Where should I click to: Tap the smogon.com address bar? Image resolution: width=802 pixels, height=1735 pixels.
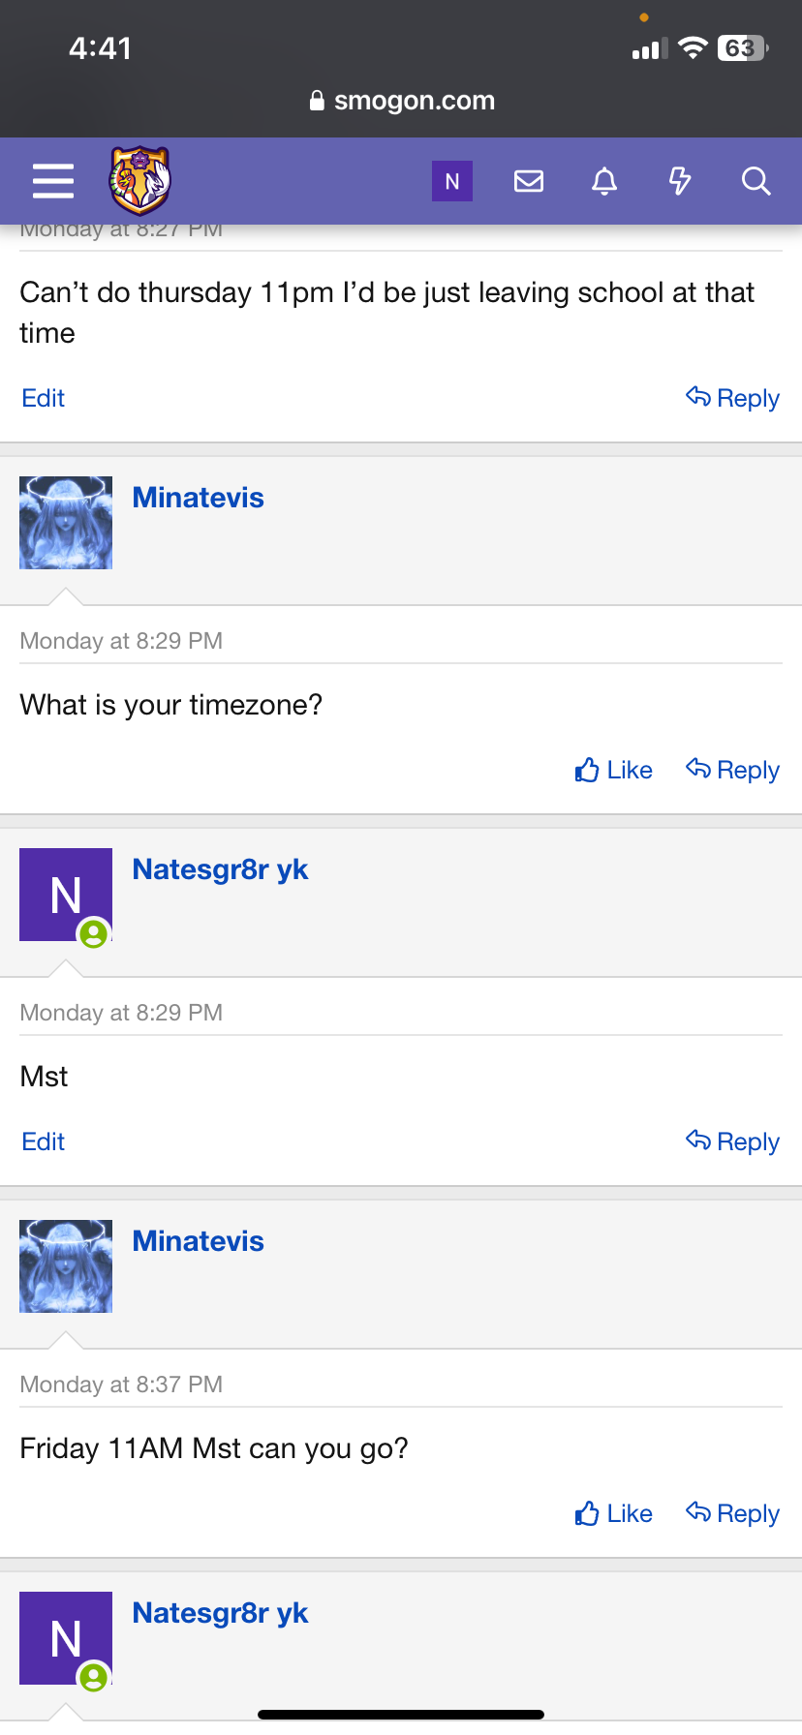(401, 101)
